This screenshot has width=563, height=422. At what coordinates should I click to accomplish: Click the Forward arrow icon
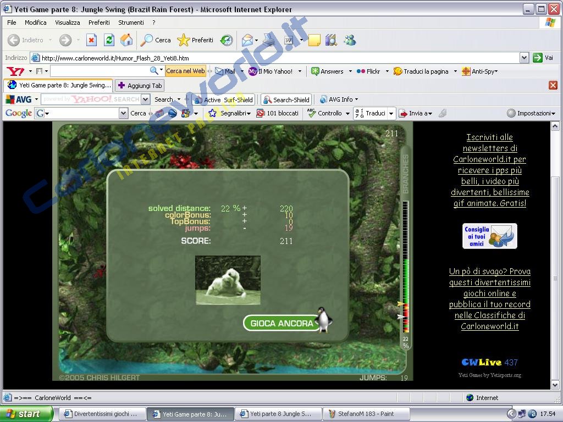tap(65, 40)
